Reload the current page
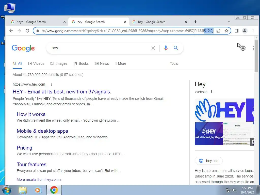This screenshot has height=195, width=260. pyautogui.click(x=27, y=31)
